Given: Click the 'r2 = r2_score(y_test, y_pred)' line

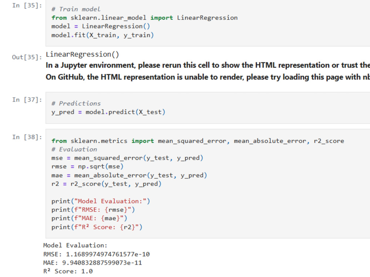Looking at the screenshot, I should coord(107,184).
